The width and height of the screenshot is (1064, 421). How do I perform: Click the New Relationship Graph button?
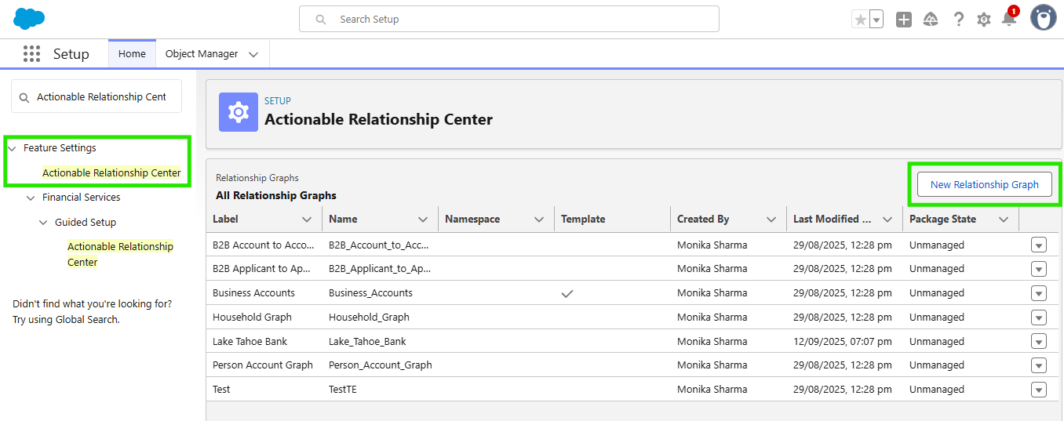(x=984, y=185)
